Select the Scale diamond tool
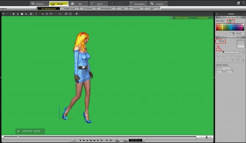246x143 pixels. tap(26, 14)
